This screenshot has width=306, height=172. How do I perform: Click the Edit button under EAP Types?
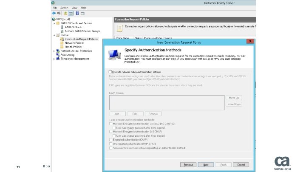click(135, 114)
